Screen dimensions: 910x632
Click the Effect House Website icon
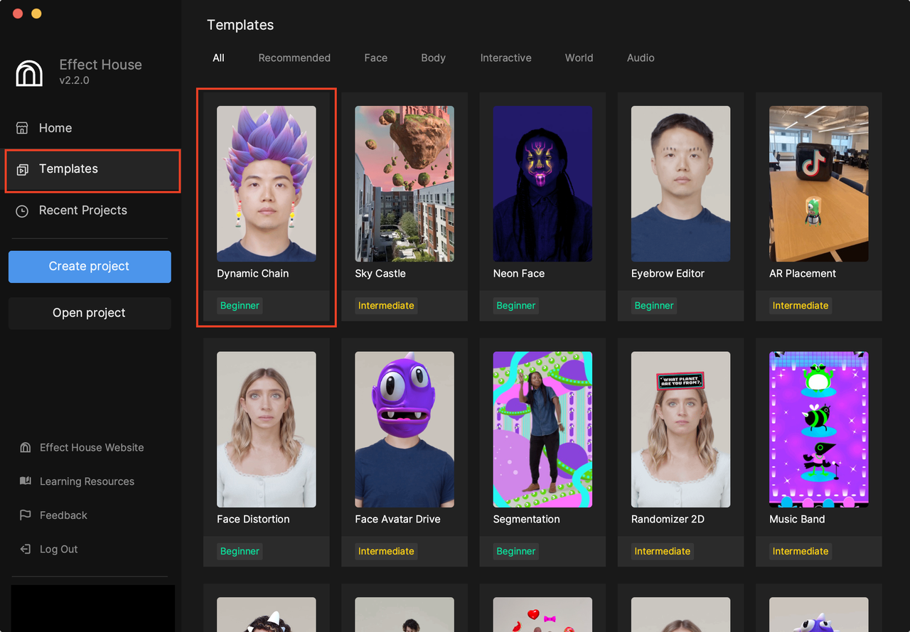point(26,447)
